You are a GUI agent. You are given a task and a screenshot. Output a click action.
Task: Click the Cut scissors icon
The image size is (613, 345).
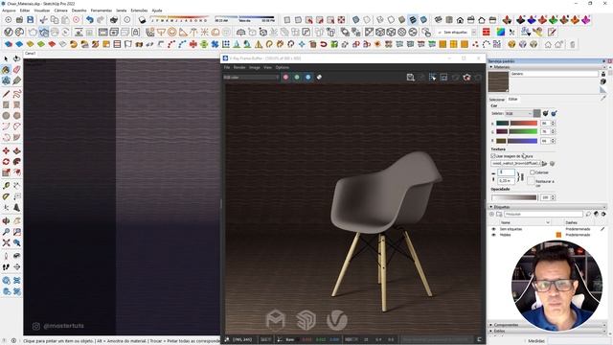tap(43, 19)
